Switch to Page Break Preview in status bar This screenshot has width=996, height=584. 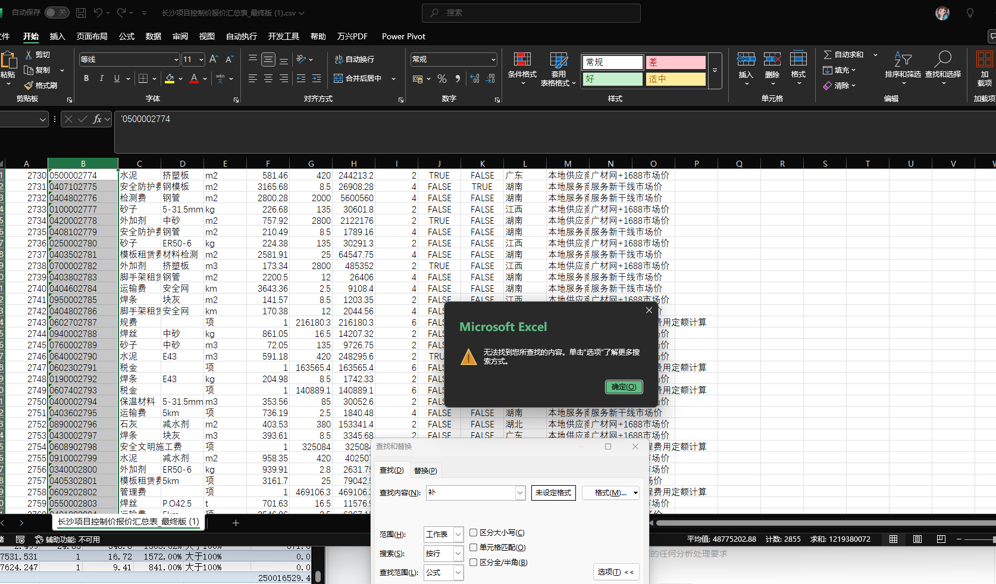pyautogui.click(x=941, y=539)
